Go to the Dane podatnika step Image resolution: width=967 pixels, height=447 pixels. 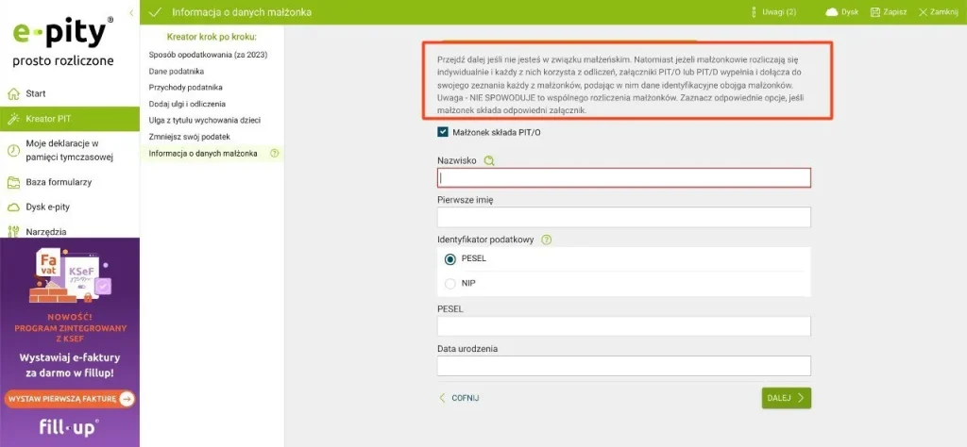[x=177, y=71]
